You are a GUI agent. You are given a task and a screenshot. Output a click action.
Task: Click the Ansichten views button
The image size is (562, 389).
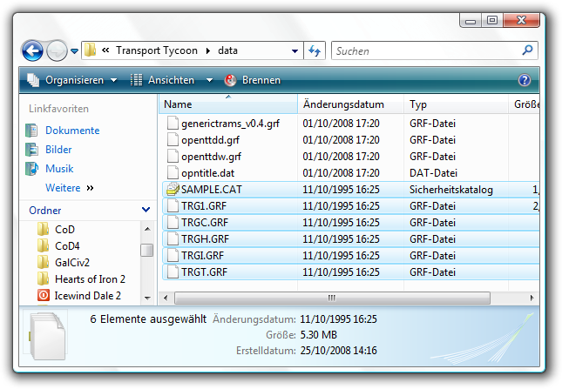162,80
